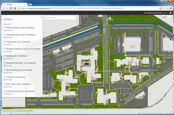Viewport: 174px width, 115px height.
Task: Zoom to area for Facility Site Points_4K
Action: coord(8,94)
